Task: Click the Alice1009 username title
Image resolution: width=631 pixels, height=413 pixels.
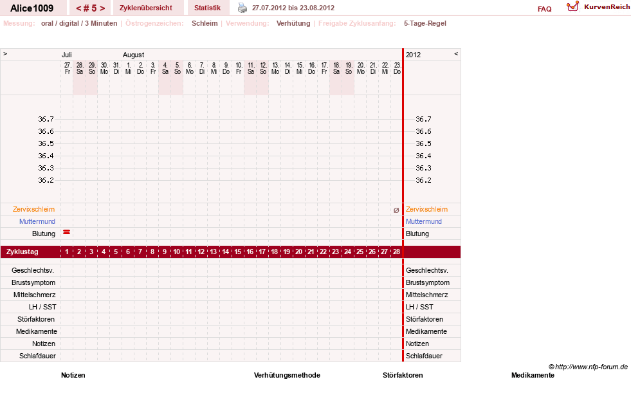Action: 32,8
